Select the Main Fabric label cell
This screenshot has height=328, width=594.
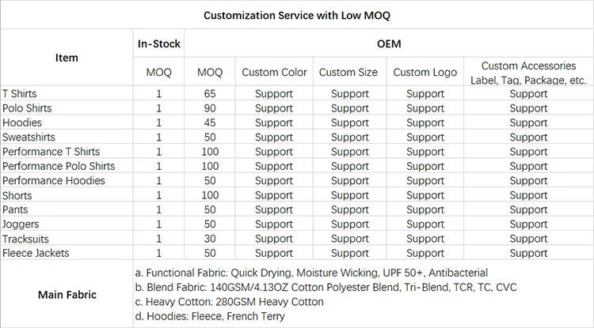point(67,295)
